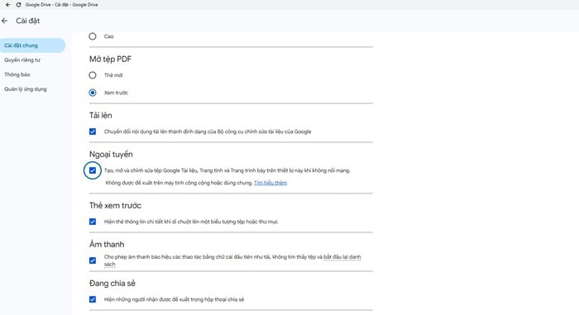The height and width of the screenshot is (315, 579).
Task: Click the text starting 'Cho phép âm thanh báo hiệu'
Action: click(x=232, y=260)
